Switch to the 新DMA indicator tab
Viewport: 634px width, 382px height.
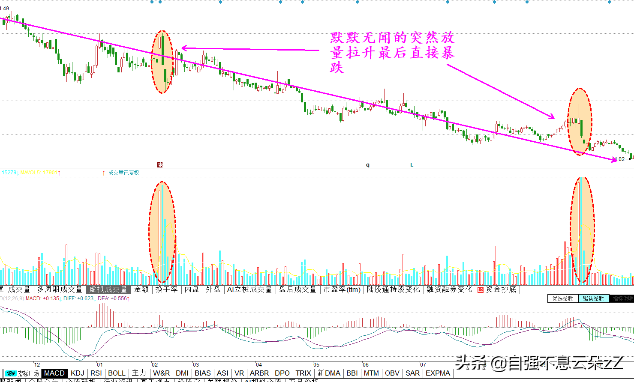[329, 373]
